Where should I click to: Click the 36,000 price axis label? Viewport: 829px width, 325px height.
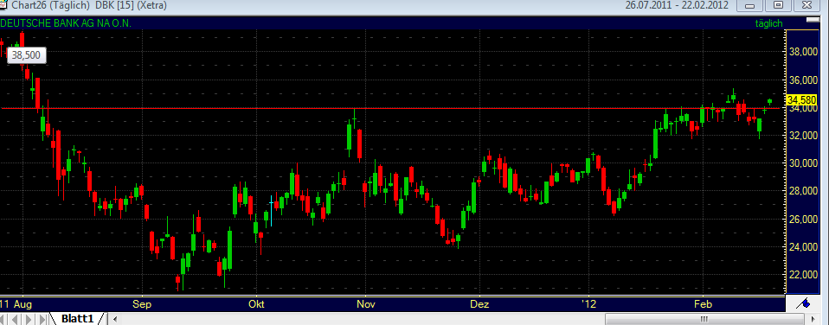click(803, 80)
